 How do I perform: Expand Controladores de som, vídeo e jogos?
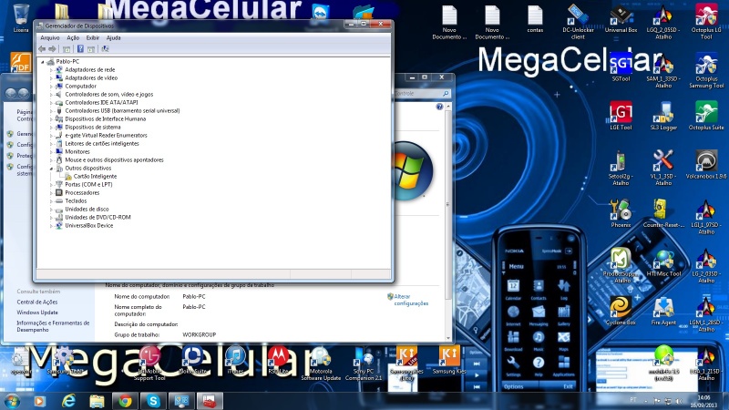pos(51,95)
